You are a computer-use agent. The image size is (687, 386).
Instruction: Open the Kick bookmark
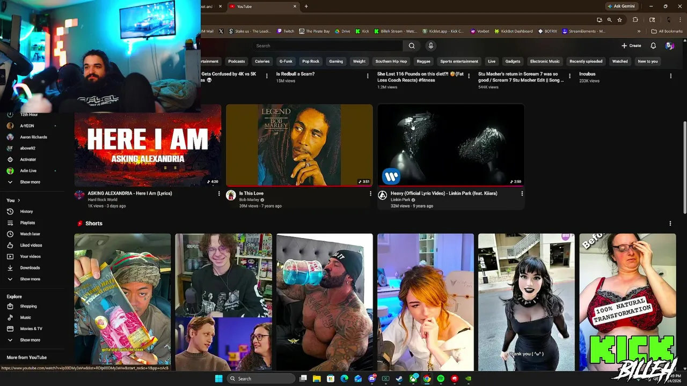point(362,31)
